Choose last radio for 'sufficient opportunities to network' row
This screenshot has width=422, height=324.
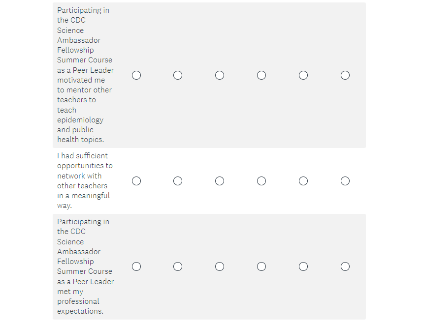click(345, 181)
